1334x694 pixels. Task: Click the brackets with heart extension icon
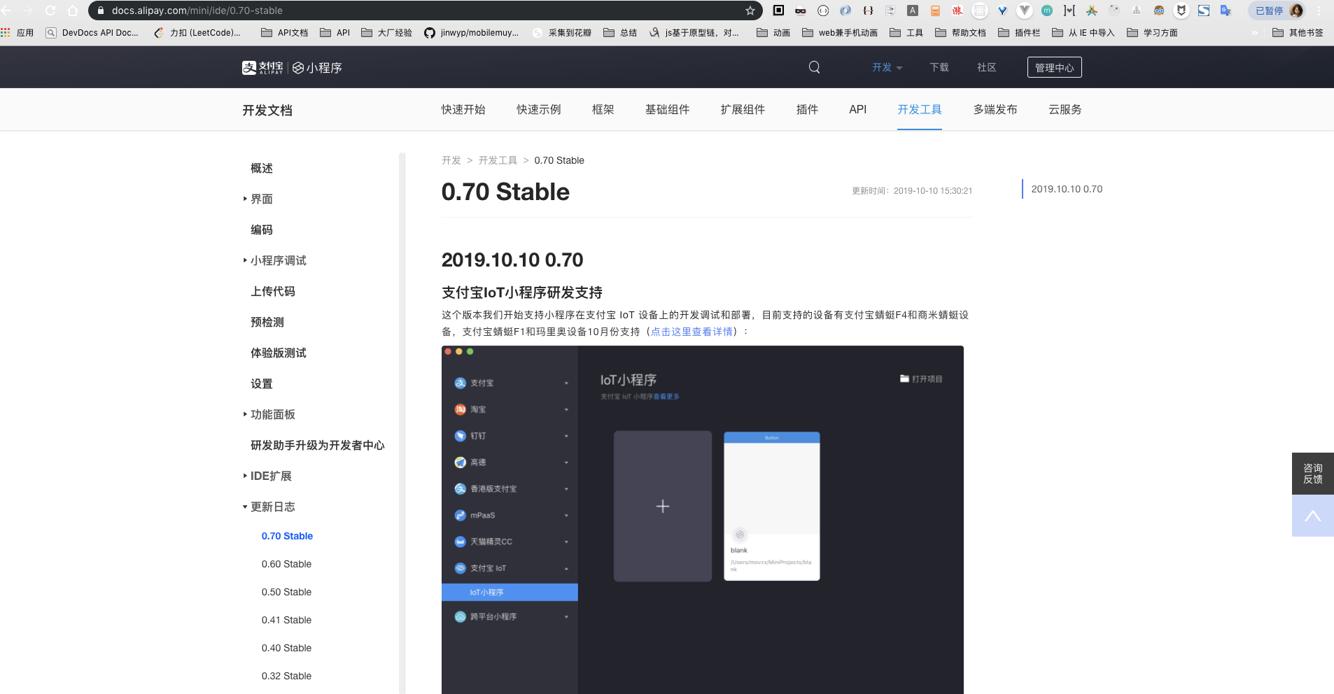pos(1069,10)
